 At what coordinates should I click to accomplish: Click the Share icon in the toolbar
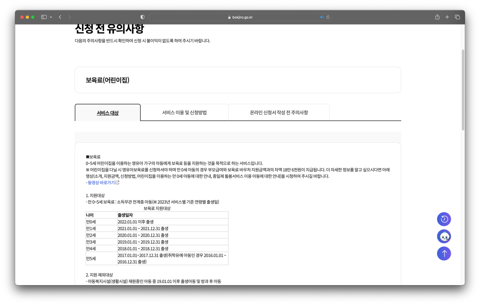tap(437, 17)
